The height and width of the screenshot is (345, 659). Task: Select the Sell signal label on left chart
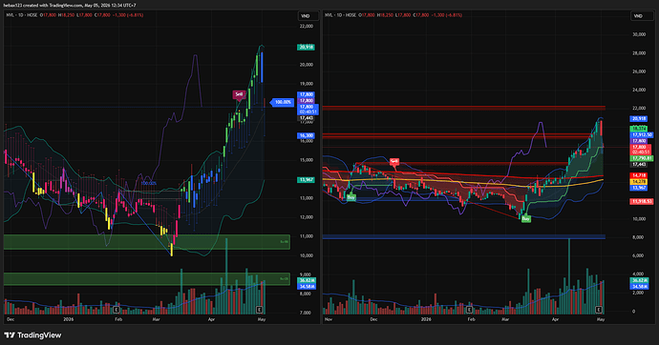239,94
